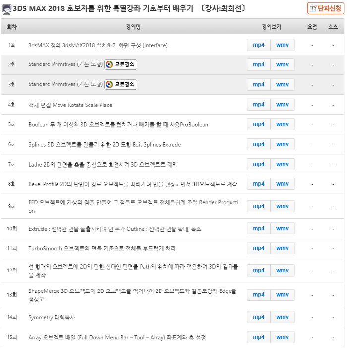
Task: Select lesson title starting 'Lathe 2D의 단면을'
Action: coord(103,165)
